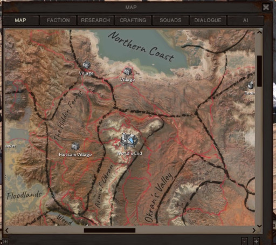This screenshot has height=245, width=276.
Task: Switch to the Research tab
Action: click(x=95, y=21)
